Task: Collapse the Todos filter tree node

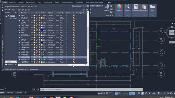Action: (6, 16)
